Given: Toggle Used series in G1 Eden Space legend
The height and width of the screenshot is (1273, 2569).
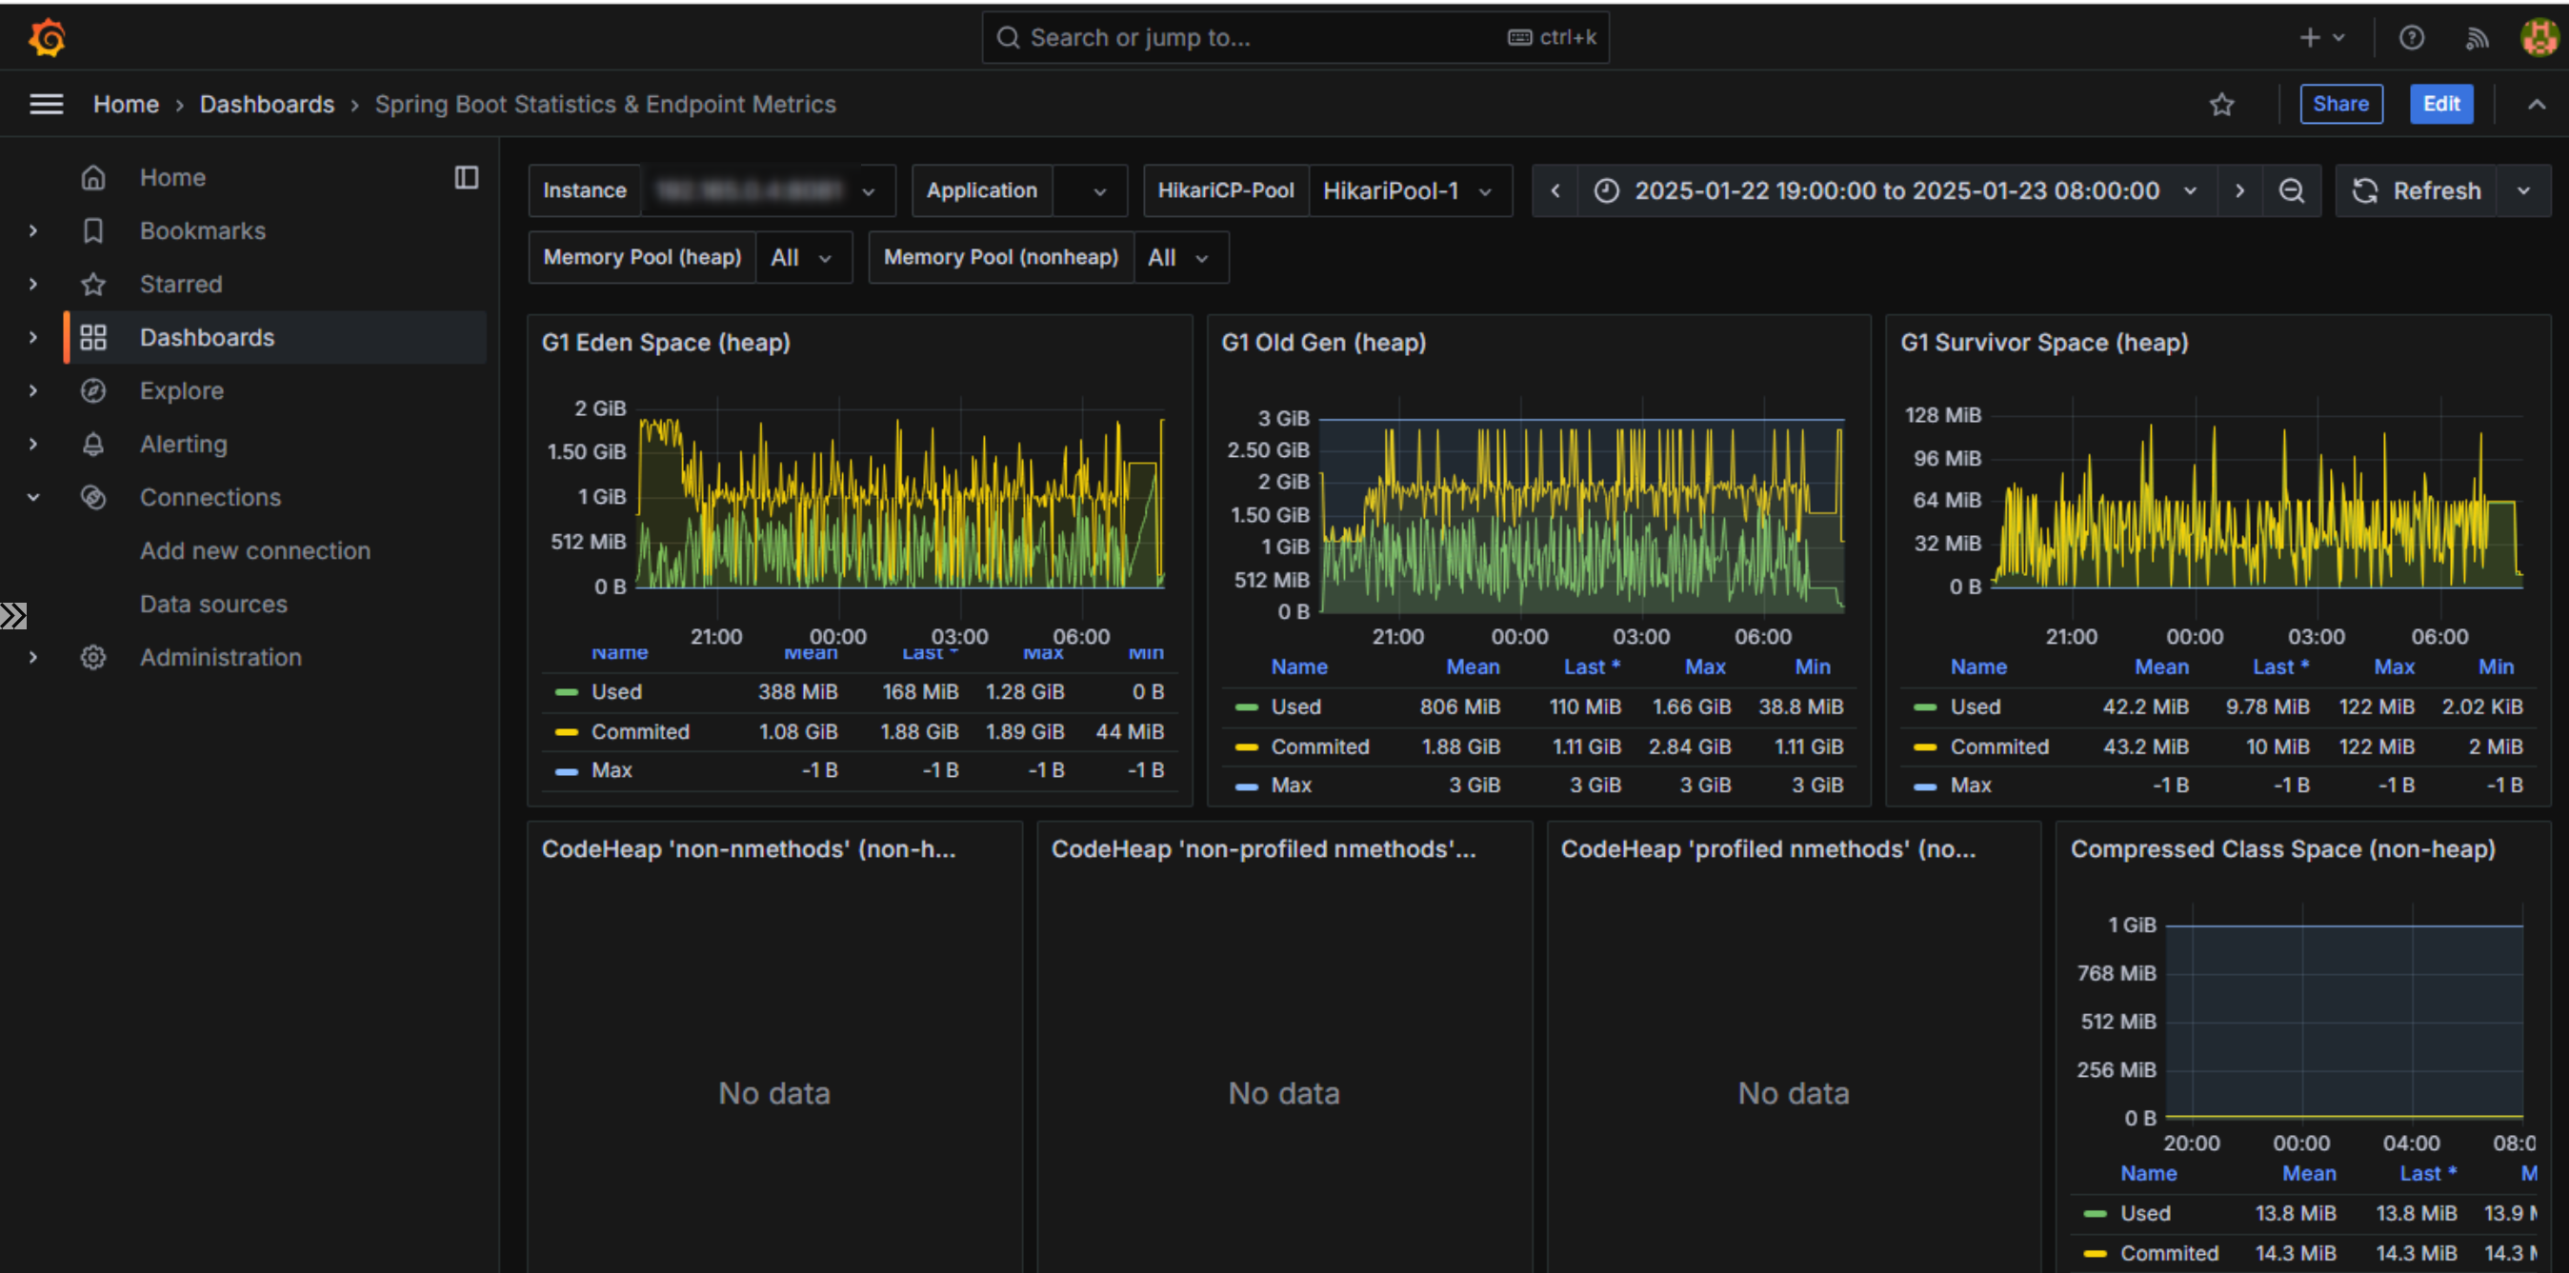Looking at the screenshot, I should click(615, 692).
